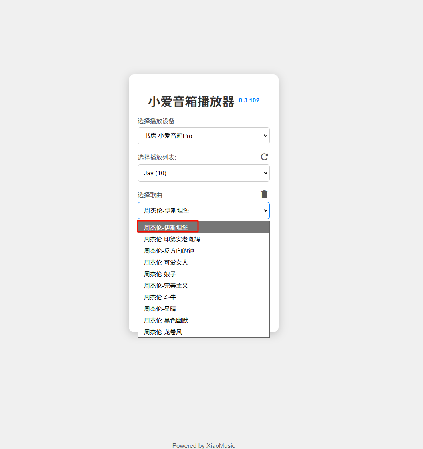Expand the Jay (10) playlist dropdown
Screen dimensions: 423x449
coord(203,173)
